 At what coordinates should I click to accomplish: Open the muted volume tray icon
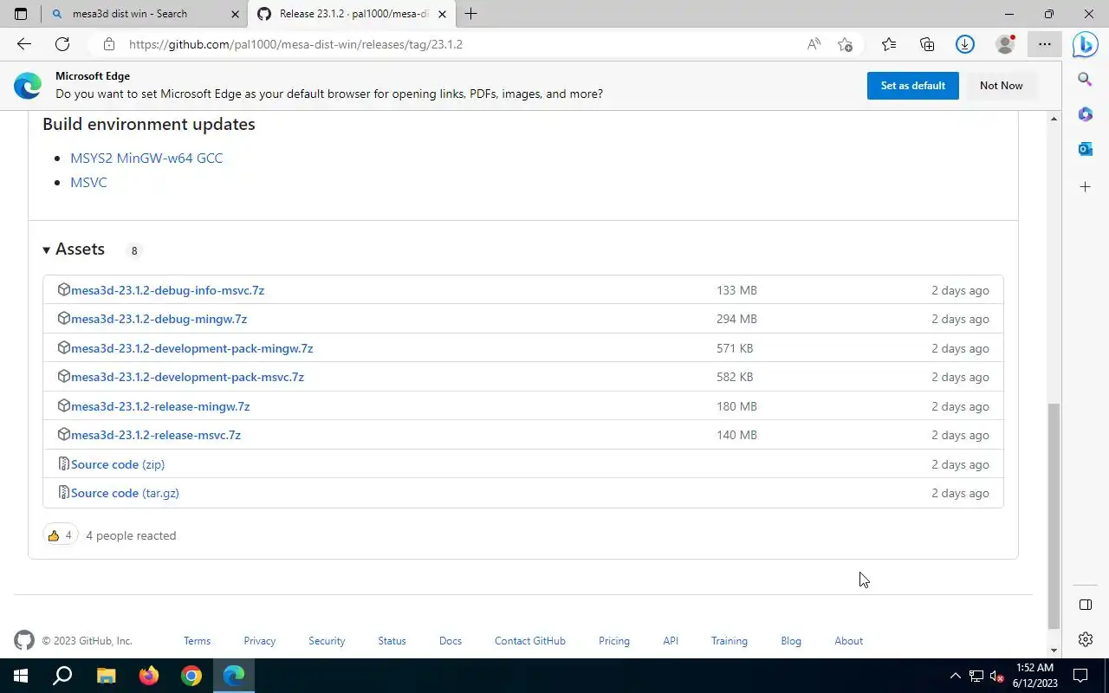click(997, 676)
